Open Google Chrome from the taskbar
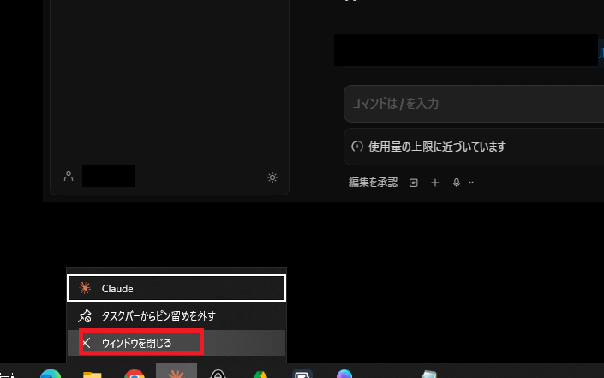Image resolution: width=604 pixels, height=378 pixels. click(x=135, y=374)
